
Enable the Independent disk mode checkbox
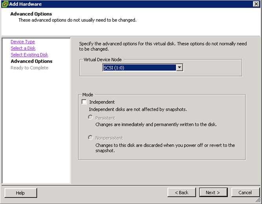84,102
